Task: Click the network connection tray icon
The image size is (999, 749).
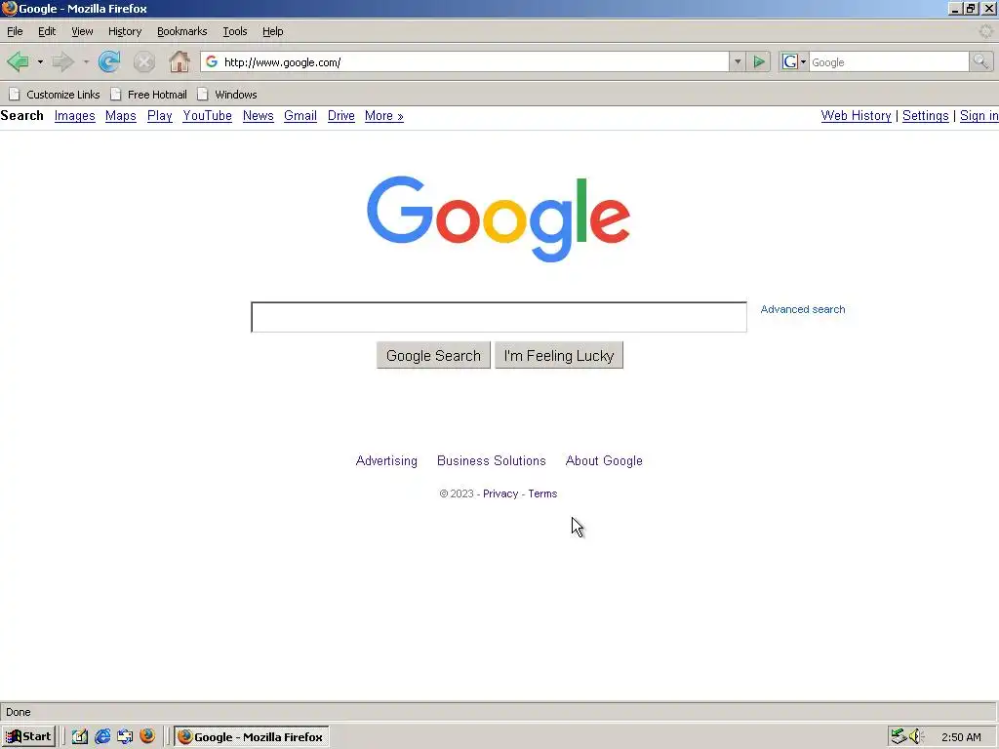Action: [x=899, y=736]
